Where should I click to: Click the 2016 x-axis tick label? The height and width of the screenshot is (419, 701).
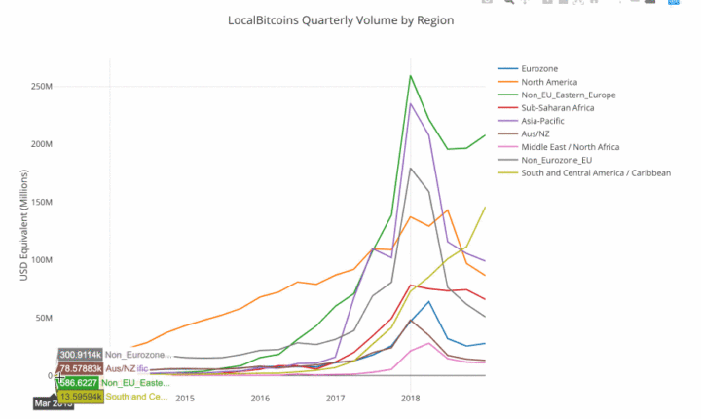pyautogui.click(x=260, y=398)
